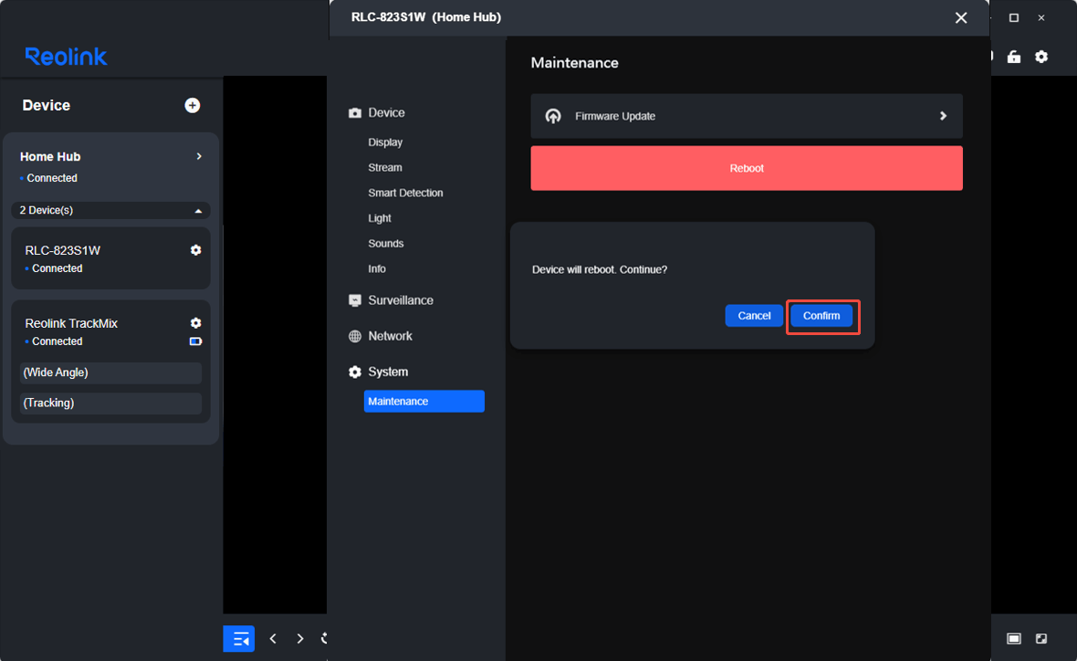1077x661 pixels.
Task: Go to next page arrow
Action: click(x=299, y=638)
